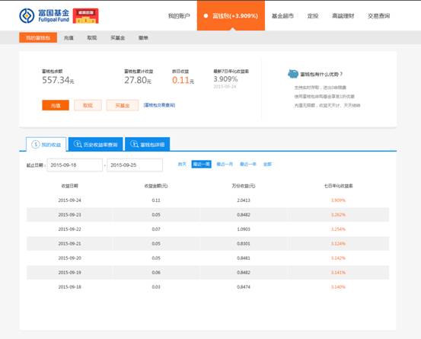The width and height of the screenshot is (421, 339).
Task: Open the start date field 2015-09-18
Action: click(75, 165)
